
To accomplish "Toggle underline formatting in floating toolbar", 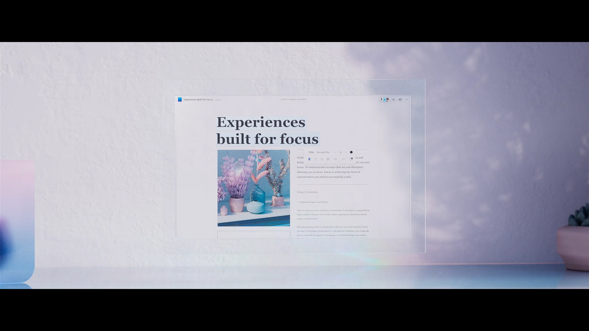I will (322, 159).
